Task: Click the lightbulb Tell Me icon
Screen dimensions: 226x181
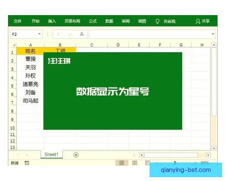Action: coord(157,21)
